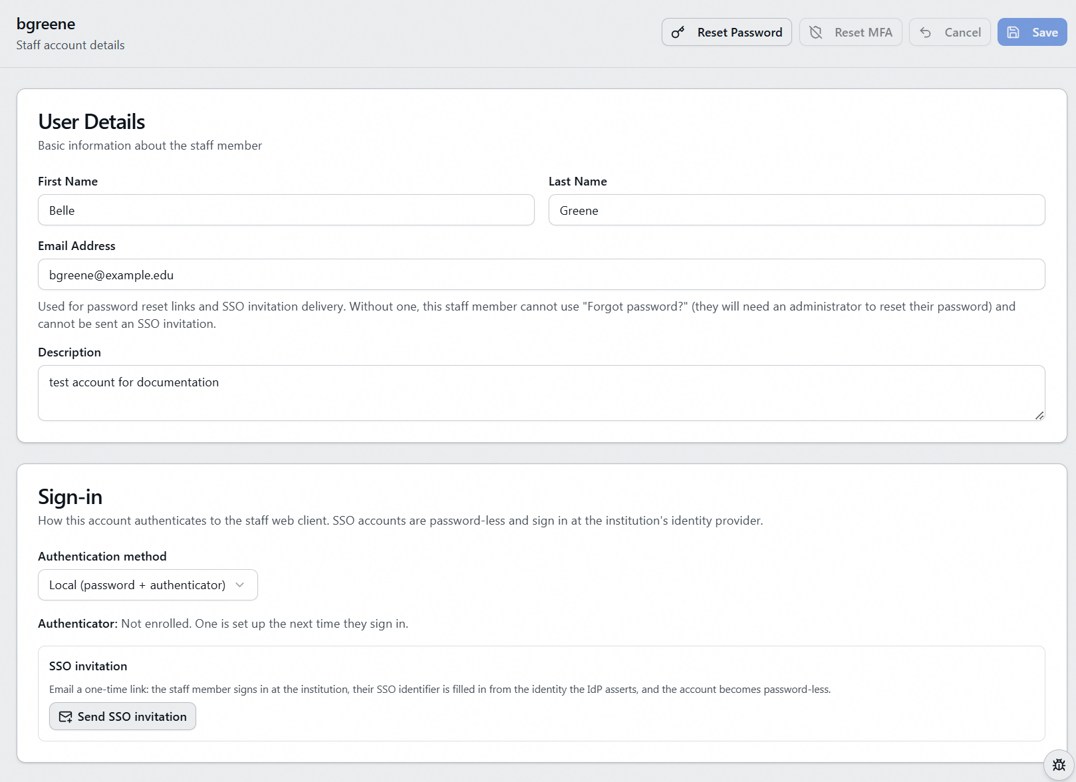
Task: Click the 'Last Name' label
Action: click(578, 182)
